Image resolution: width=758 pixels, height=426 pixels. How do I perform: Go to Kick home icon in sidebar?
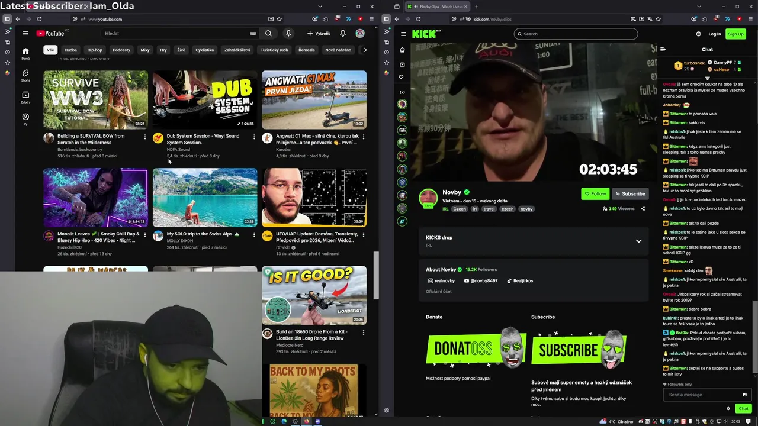[x=402, y=50]
